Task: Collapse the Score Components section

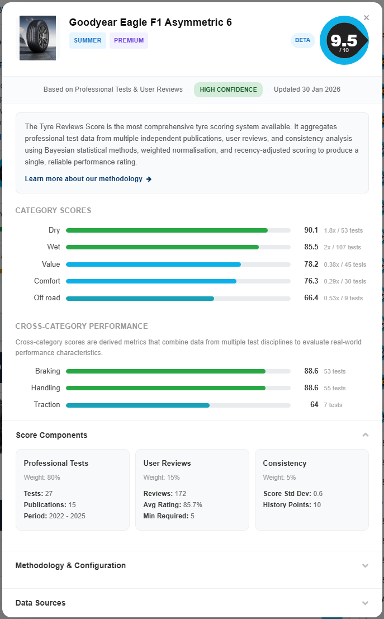Action: pos(366,435)
